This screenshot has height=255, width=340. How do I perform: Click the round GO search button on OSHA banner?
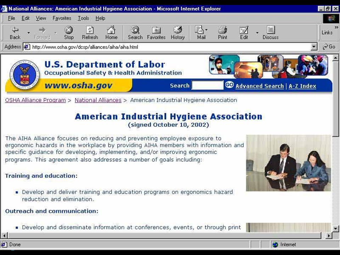pos(229,85)
